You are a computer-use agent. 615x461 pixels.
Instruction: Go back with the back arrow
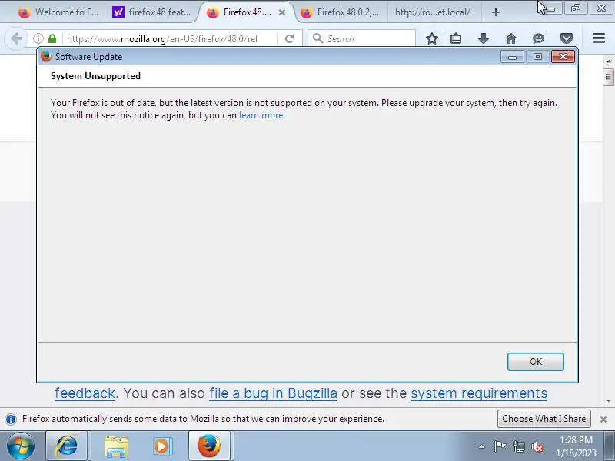click(x=16, y=38)
